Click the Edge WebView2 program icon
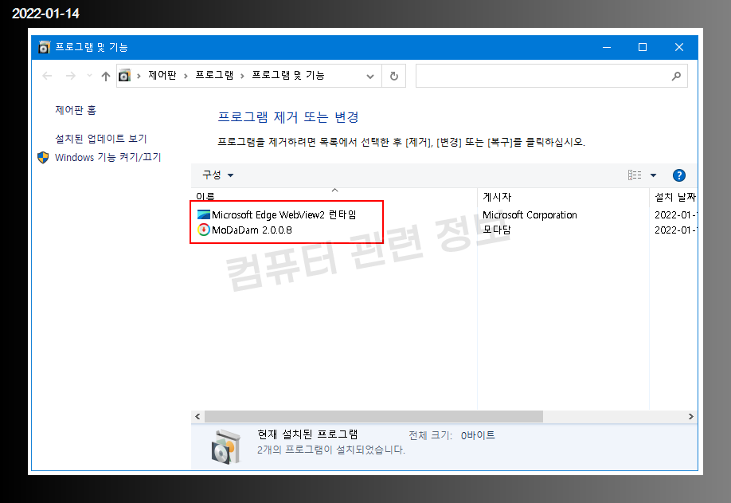The image size is (731, 503). click(x=204, y=214)
